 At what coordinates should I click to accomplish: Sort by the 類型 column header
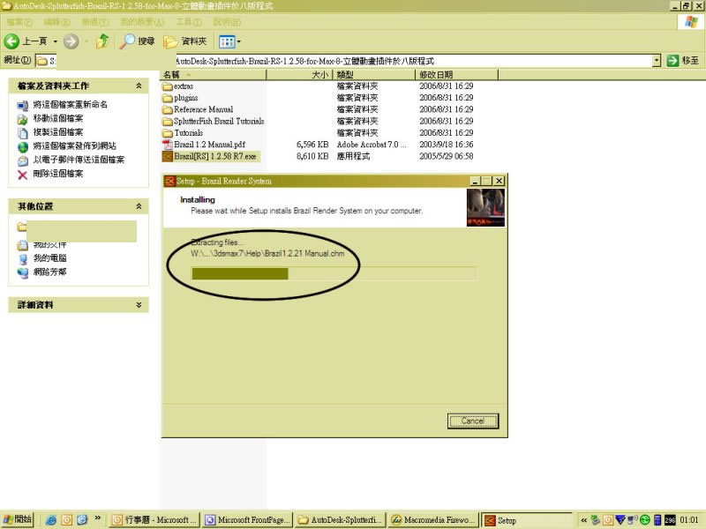[373, 75]
